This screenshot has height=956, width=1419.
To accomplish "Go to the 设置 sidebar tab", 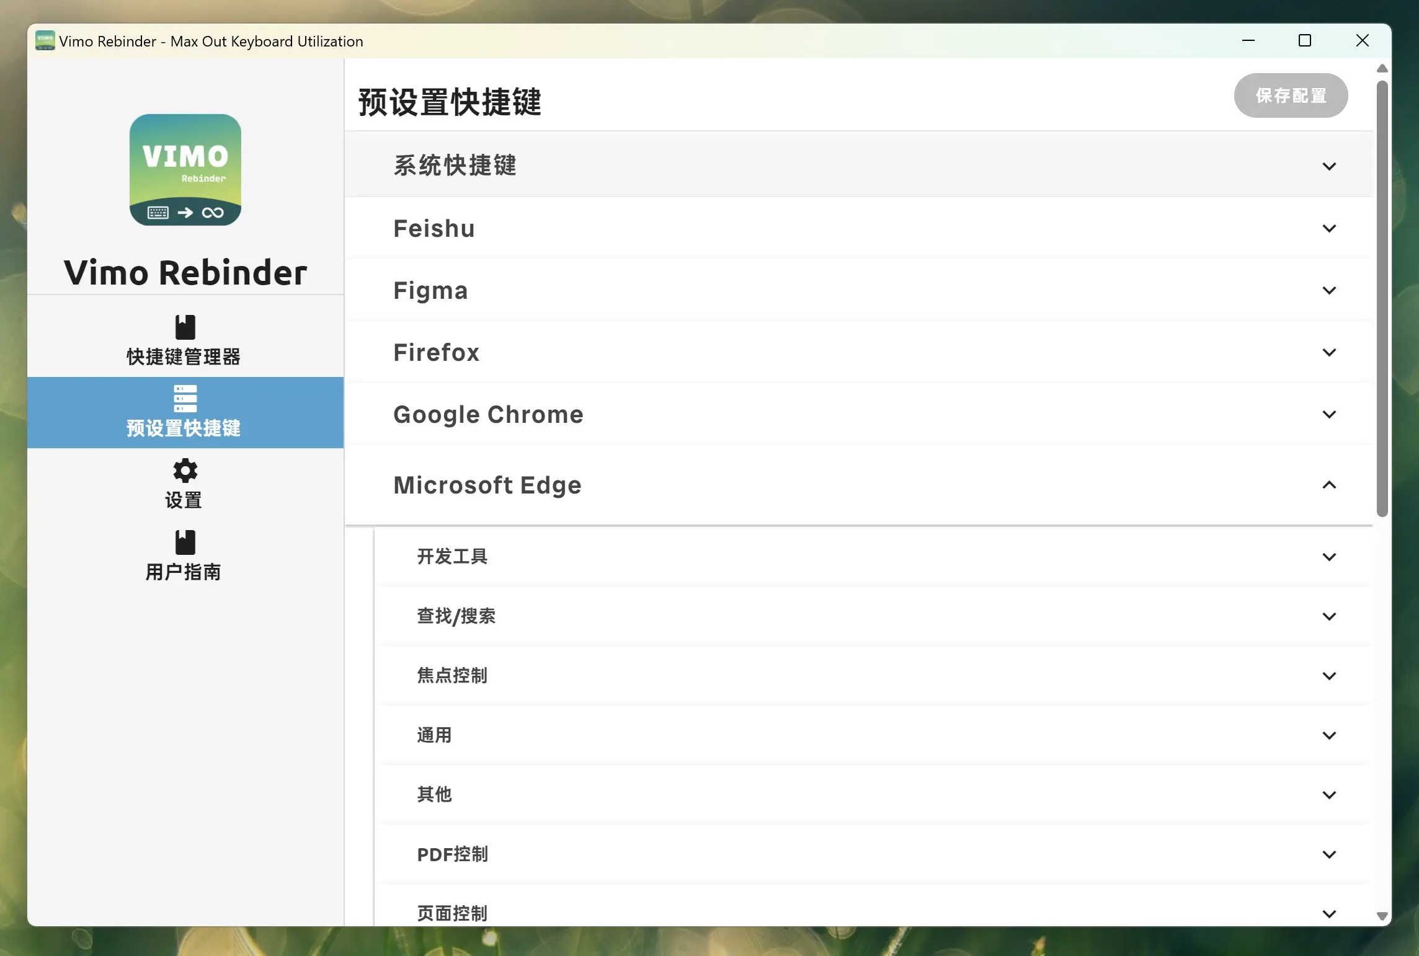I will (x=185, y=484).
